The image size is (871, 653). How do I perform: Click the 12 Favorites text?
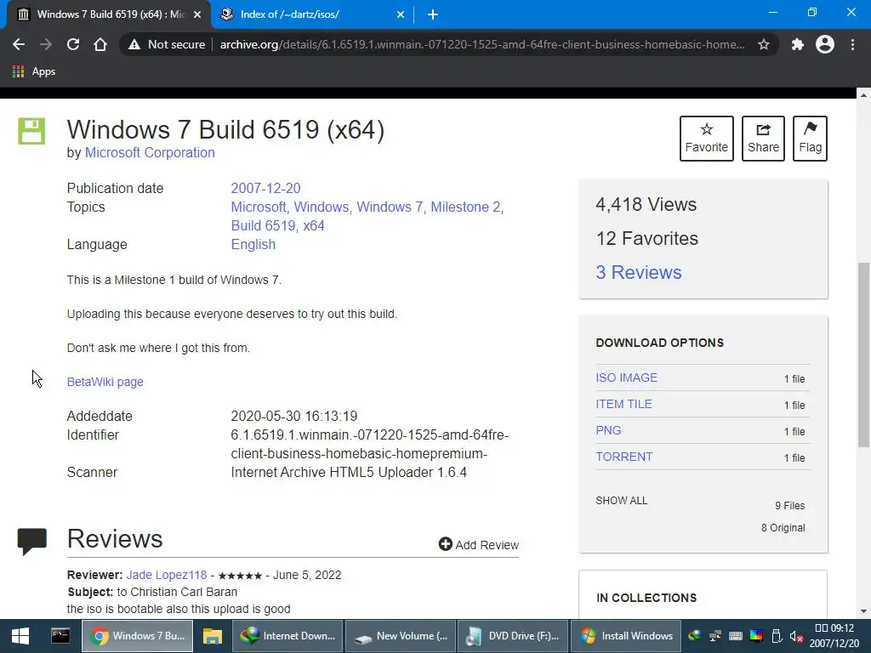click(647, 238)
